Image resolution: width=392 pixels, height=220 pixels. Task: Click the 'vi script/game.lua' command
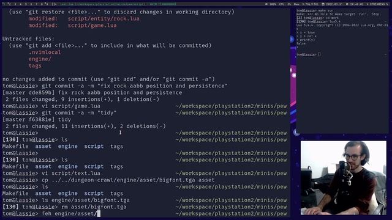[71, 106]
